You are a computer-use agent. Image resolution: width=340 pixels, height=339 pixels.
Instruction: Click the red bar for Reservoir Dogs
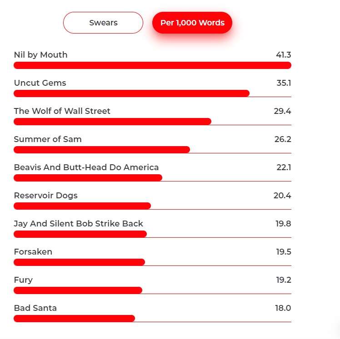[82, 206]
